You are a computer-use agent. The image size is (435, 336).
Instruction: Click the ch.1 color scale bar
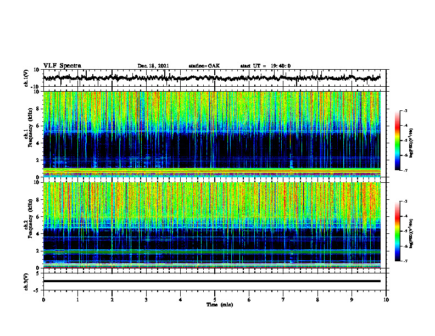click(x=397, y=141)
